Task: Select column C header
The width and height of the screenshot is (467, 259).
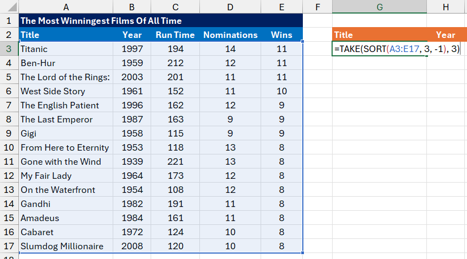Action: (x=176, y=7)
